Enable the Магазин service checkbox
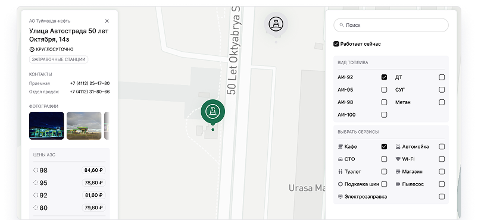This screenshot has width=478, height=220. [x=442, y=172]
